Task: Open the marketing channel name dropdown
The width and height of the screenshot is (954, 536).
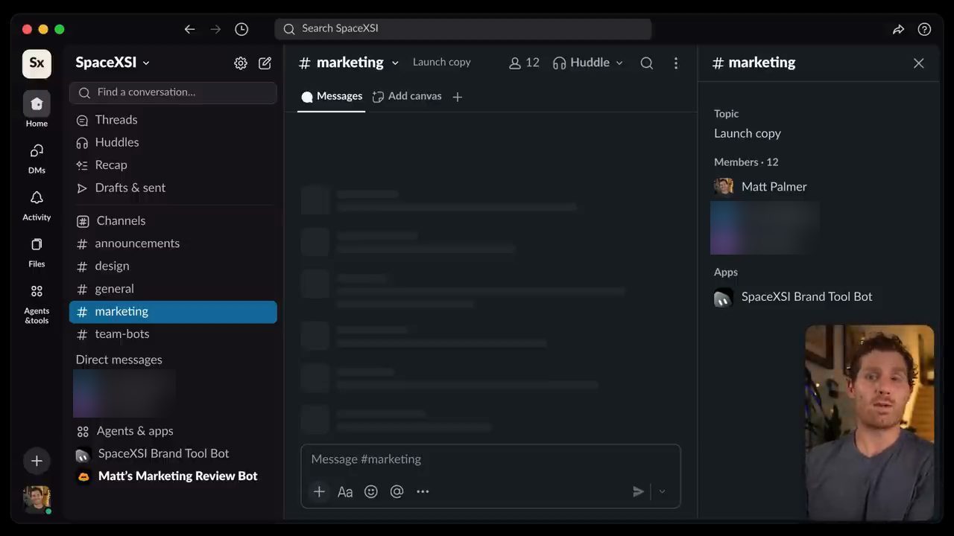Action: click(x=395, y=63)
